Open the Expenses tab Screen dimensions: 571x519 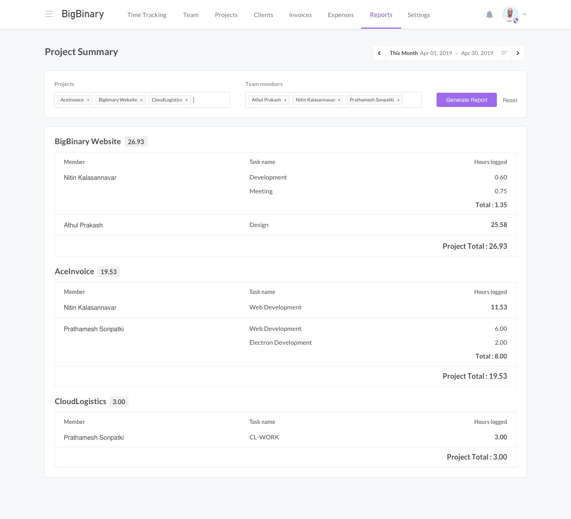click(341, 15)
